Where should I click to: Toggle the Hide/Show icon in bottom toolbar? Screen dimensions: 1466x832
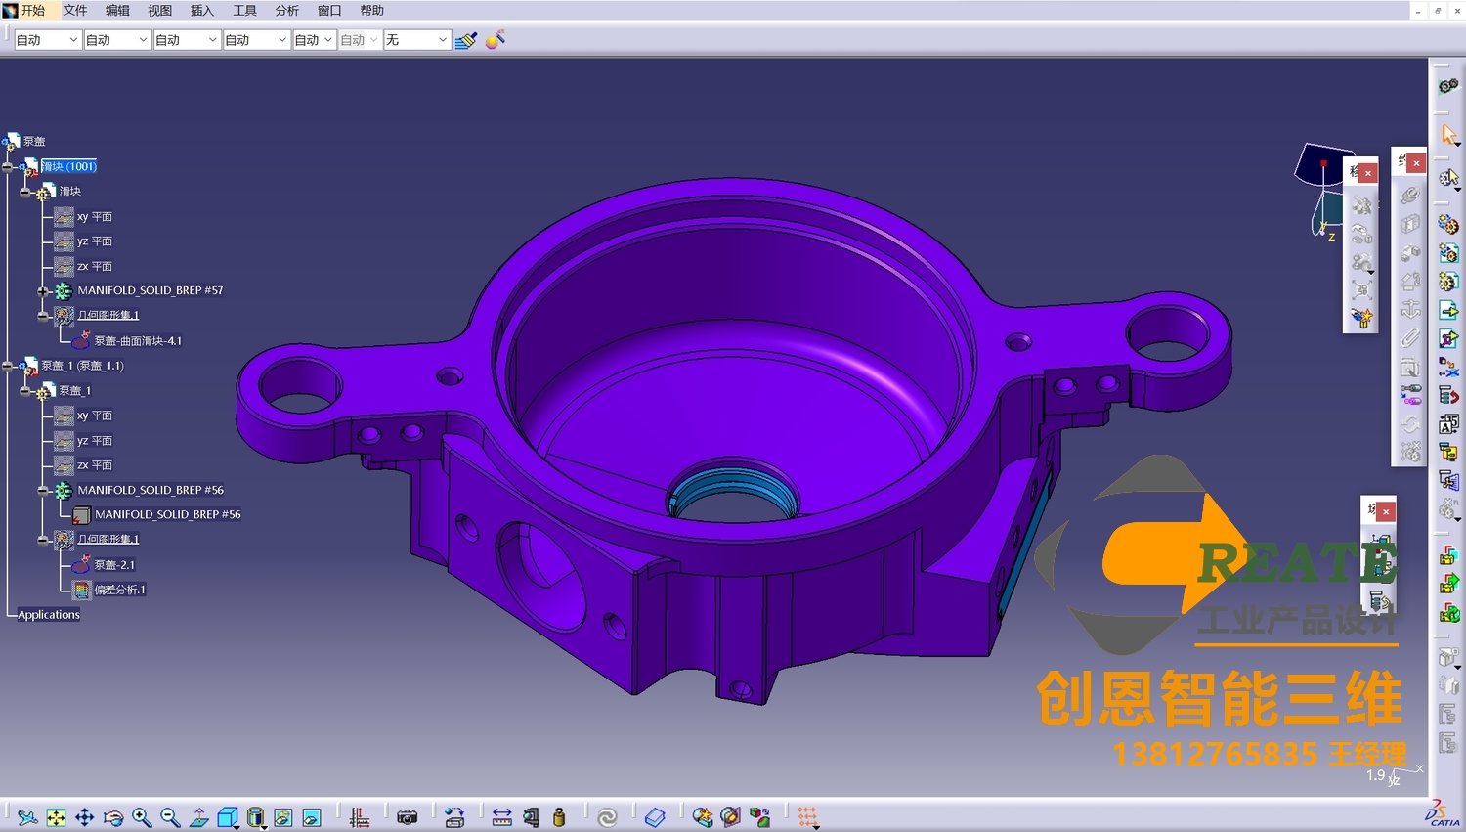[283, 817]
